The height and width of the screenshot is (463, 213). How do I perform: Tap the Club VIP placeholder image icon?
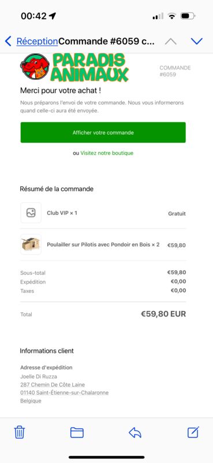click(x=31, y=212)
